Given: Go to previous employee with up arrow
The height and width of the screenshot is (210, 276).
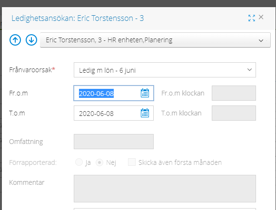Looking at the screenshot, I should coord(15,40).
